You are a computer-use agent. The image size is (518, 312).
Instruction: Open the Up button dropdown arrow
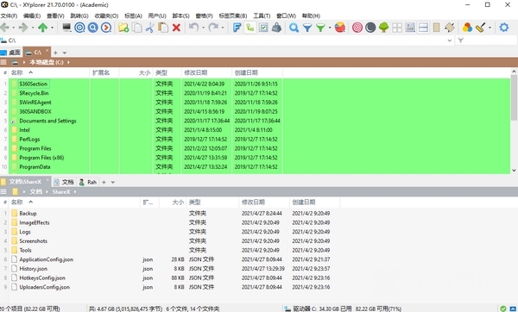[x=52, y=28]
